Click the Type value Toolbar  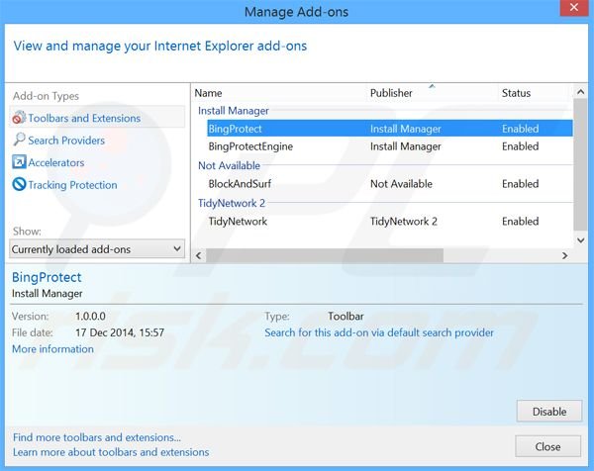coord(346,317)
